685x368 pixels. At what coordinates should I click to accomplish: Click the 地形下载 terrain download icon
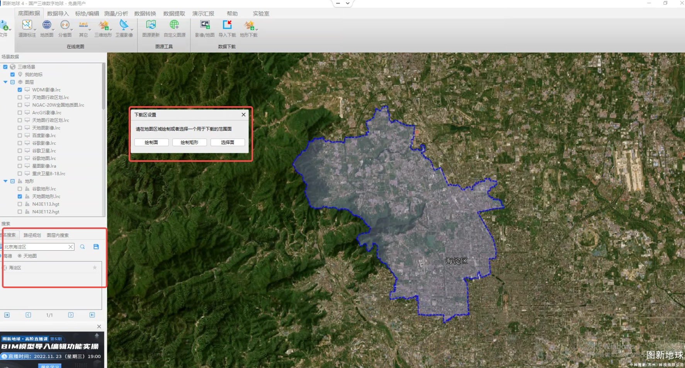248,25
